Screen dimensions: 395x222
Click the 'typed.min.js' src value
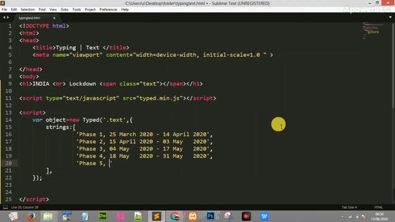pos(159,98)
